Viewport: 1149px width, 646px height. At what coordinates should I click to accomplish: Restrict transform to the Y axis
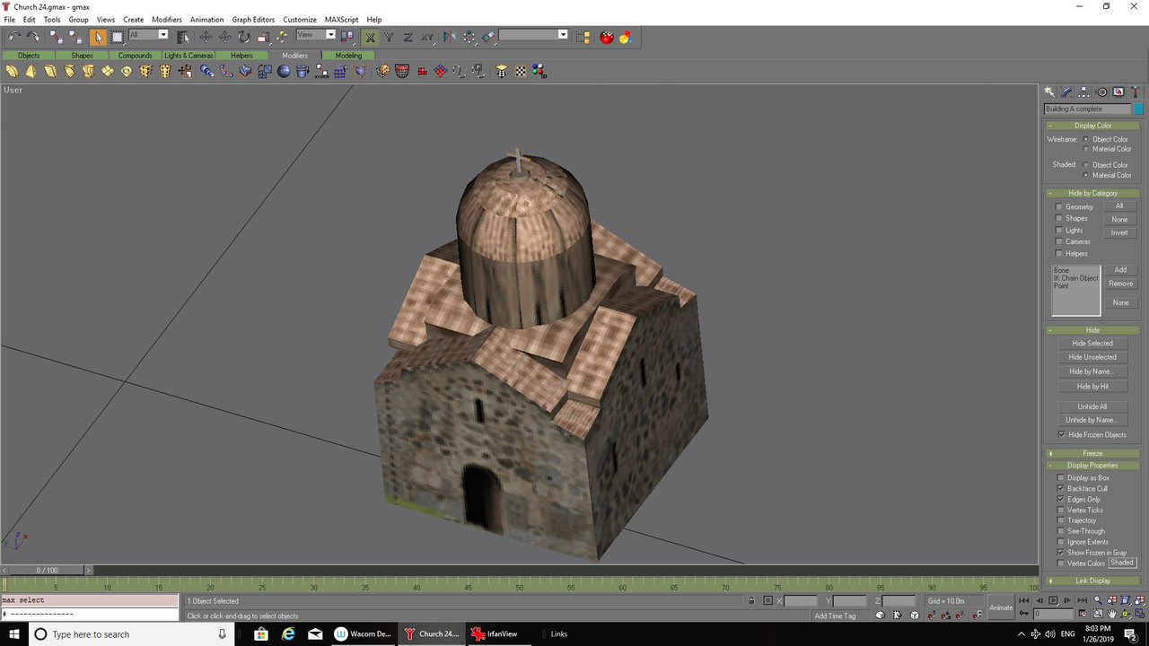389,37
